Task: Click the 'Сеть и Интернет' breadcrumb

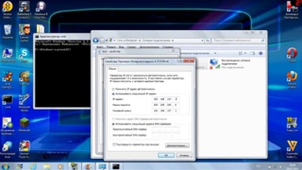Action: pyautogui.click(x=127, y=41)
